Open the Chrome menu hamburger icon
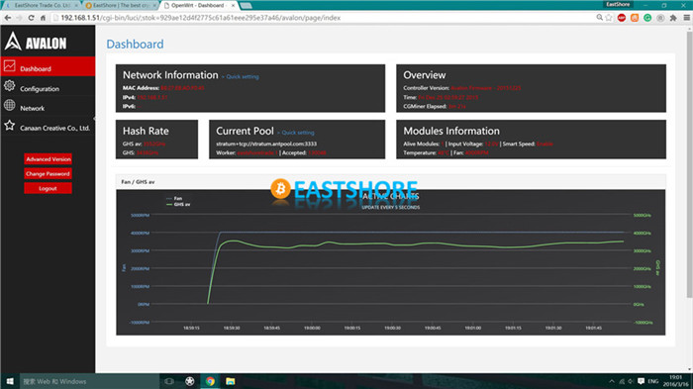 (x=686, y=18)
